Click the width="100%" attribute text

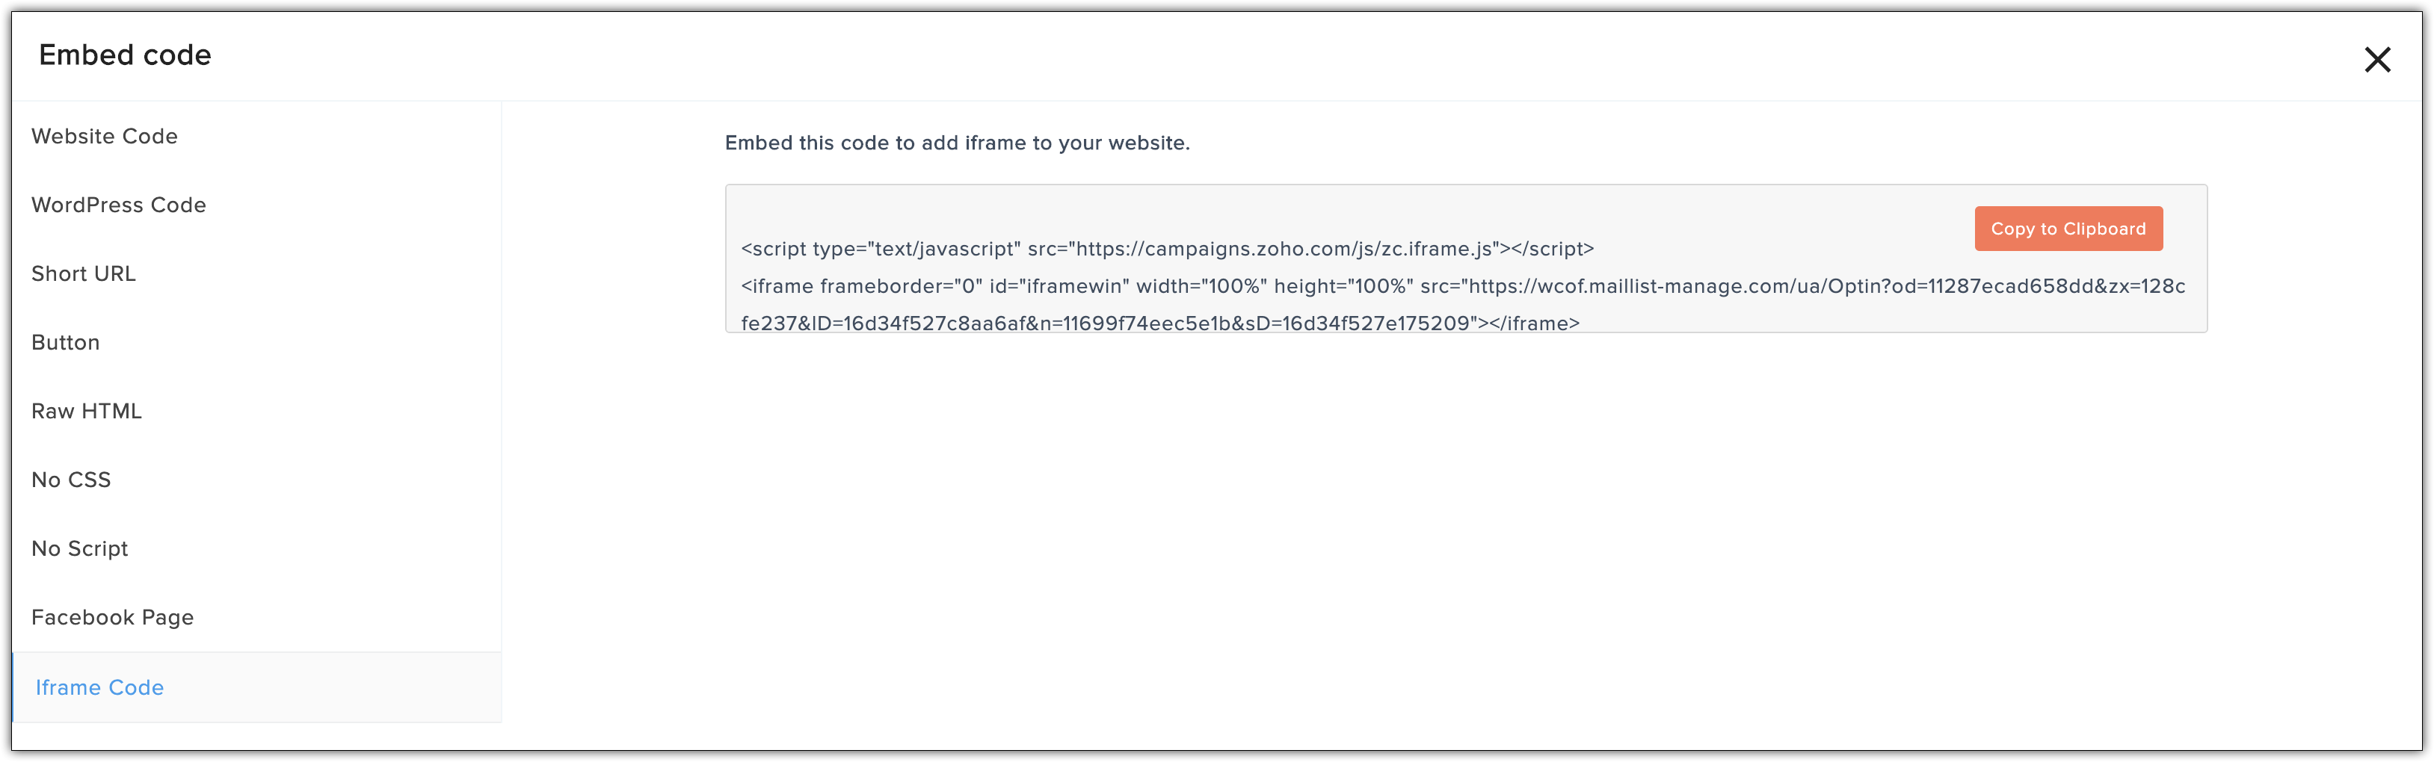1201,286
